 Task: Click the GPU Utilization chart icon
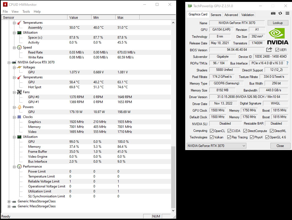tap(19, 137)
